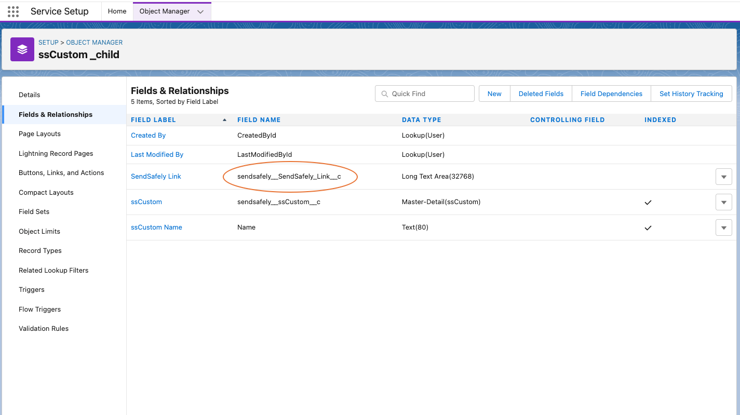Go to Page Layouts
The image size is (740, 415).
[x=39, y=134]
